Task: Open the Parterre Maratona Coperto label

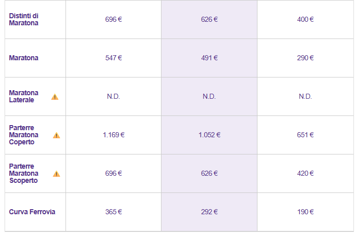Action: point(24,135)
